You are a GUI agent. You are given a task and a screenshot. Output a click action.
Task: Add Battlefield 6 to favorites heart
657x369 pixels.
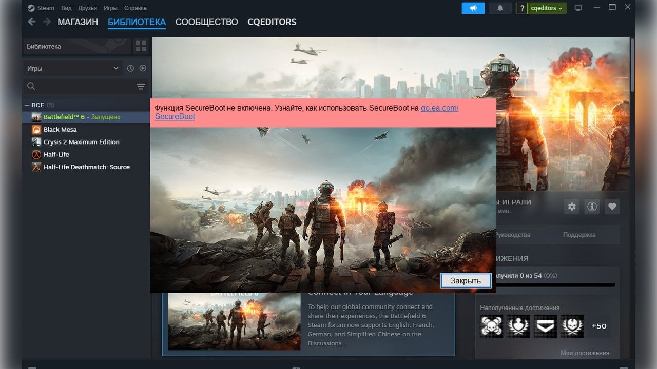(612, 207)
